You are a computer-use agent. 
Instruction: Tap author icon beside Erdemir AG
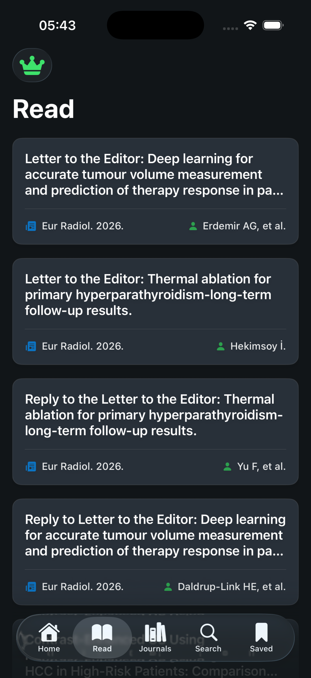[193, 226]
